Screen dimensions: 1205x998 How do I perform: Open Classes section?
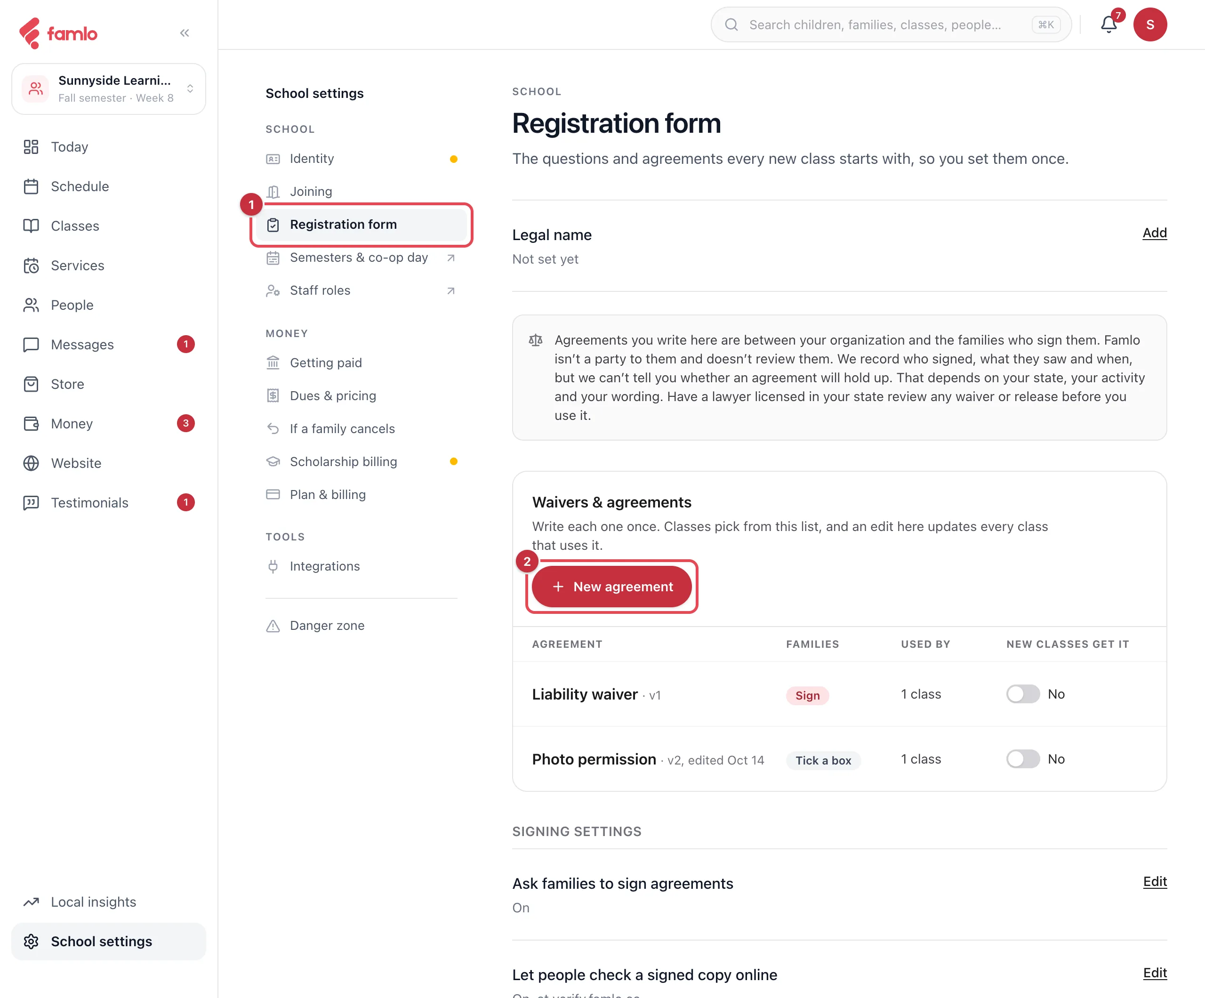coord(109,226)
